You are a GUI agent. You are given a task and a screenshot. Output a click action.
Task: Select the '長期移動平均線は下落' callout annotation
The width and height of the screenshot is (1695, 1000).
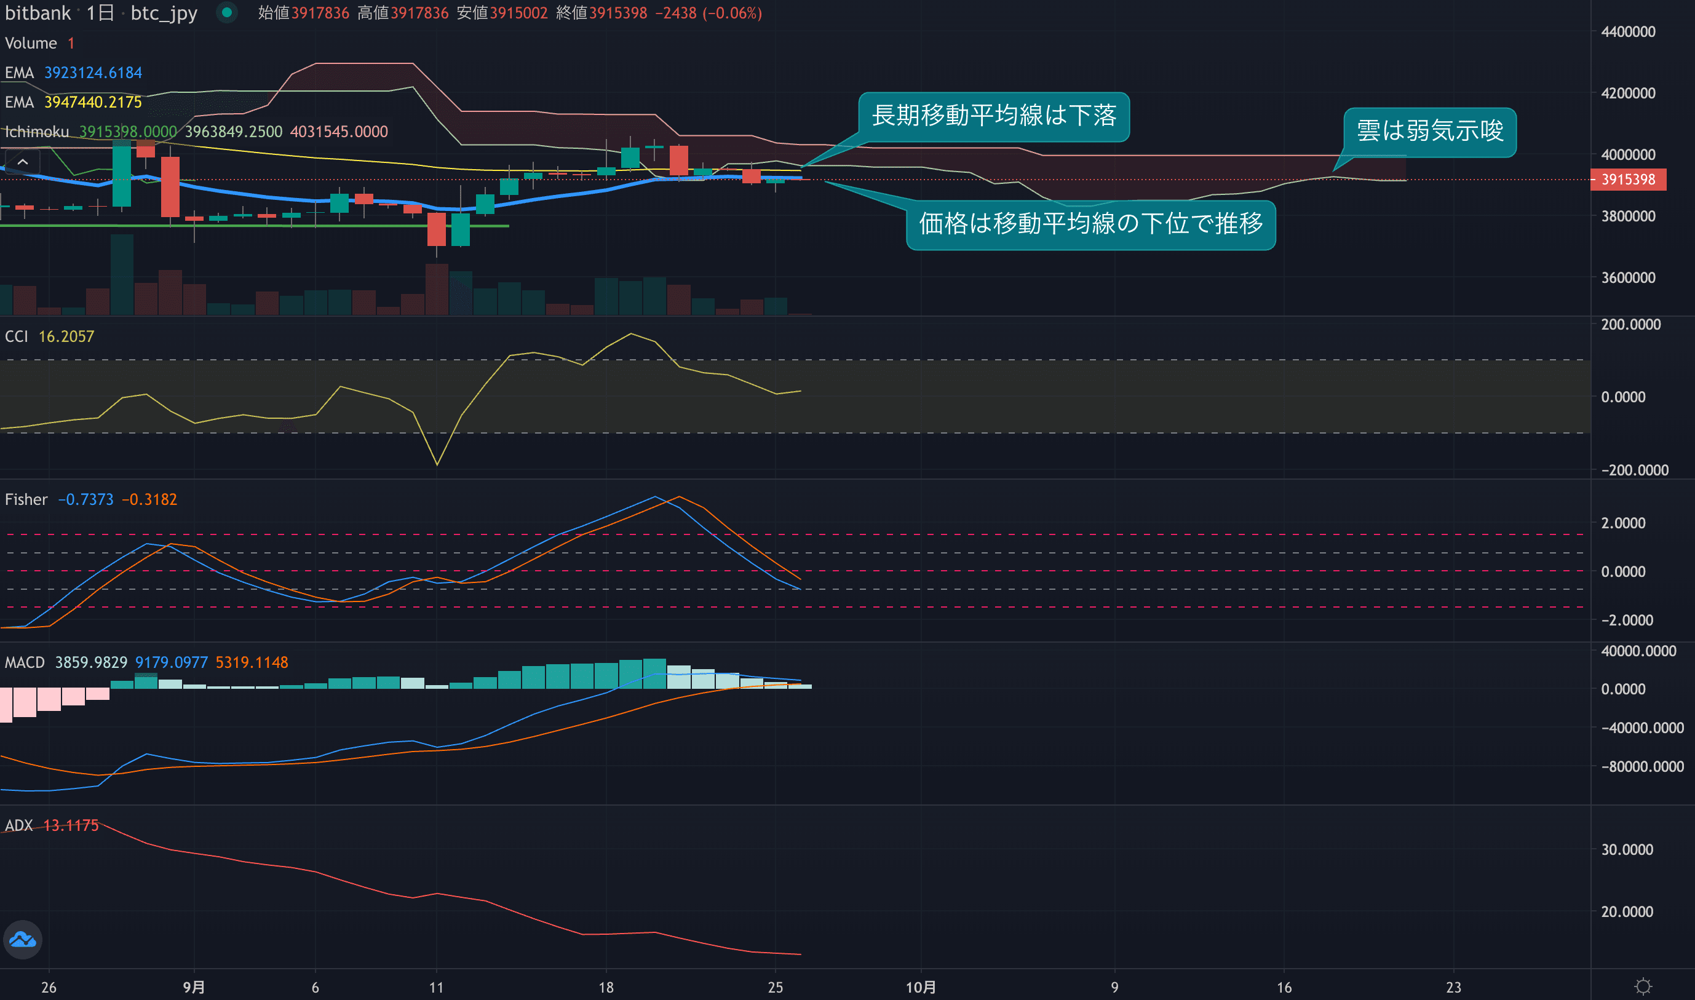[994, 117]
